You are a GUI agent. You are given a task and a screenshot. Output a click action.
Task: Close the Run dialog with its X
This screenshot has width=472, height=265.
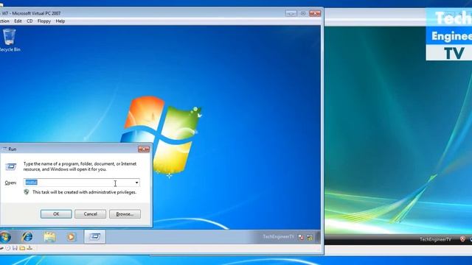point(144,149)
